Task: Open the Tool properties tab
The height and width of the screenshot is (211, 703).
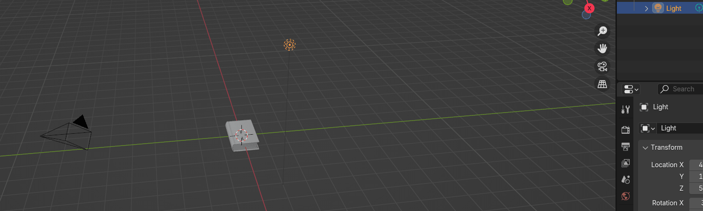Action: pos(625,110)
